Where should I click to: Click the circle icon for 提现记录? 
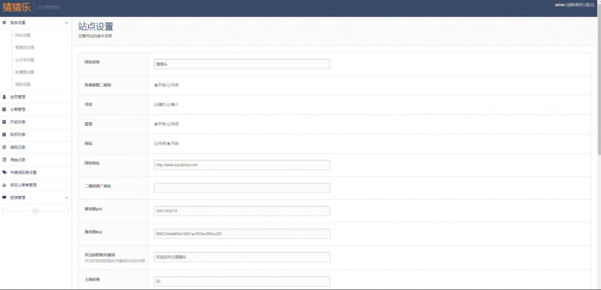[x=5, y=147]
